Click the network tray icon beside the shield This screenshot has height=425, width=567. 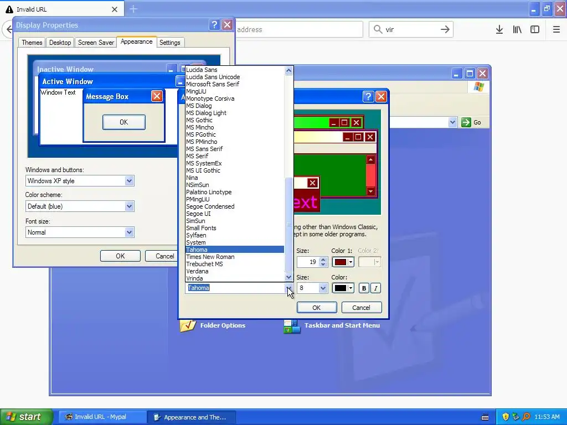516,417
